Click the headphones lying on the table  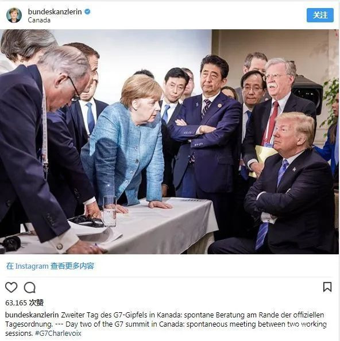pos(87,221)
